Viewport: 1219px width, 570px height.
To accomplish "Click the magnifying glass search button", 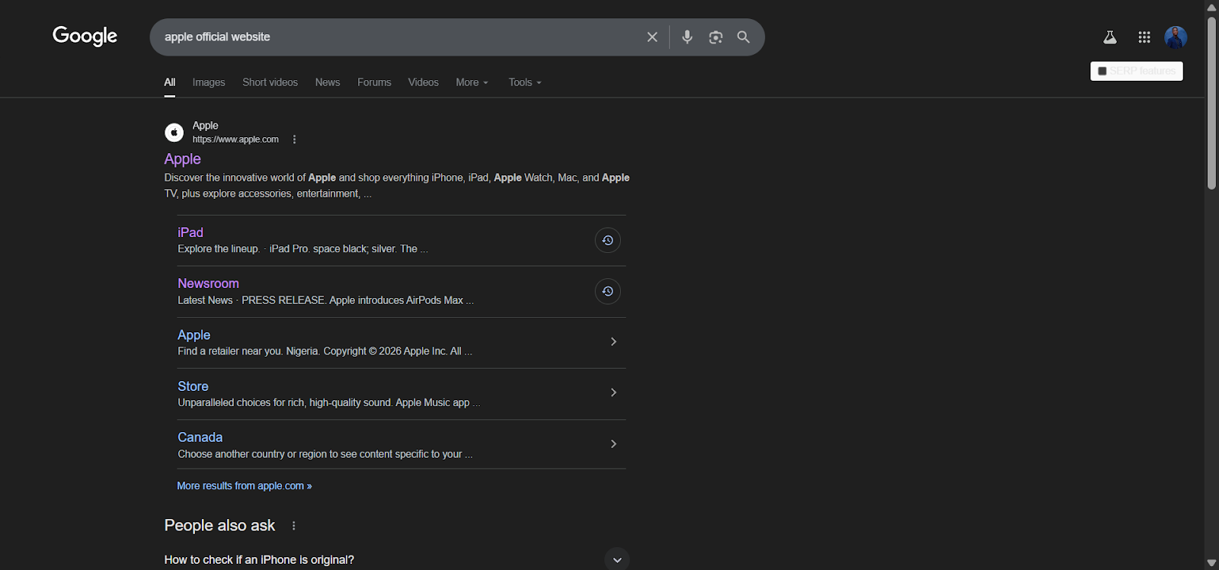I will (x=744, y=37).
